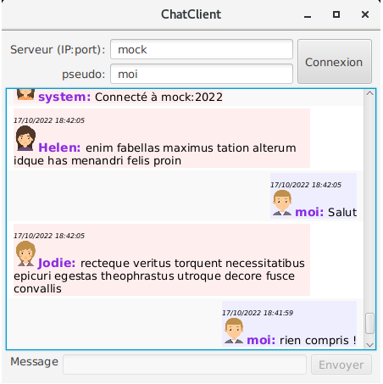Click Helen's "enim fabellas maximus" message text
383x384 pixels.
(155, 154)
